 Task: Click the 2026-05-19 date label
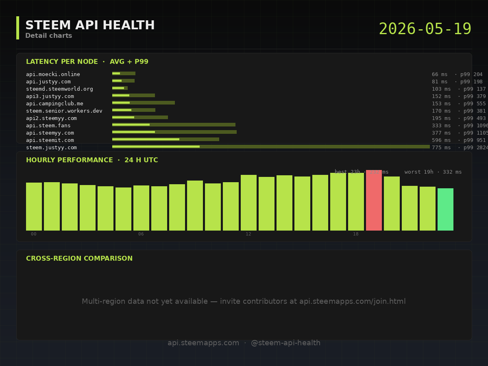click(x=425, y=29)
